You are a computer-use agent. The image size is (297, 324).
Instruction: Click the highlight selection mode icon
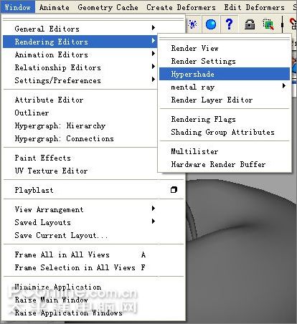point(268,24)
